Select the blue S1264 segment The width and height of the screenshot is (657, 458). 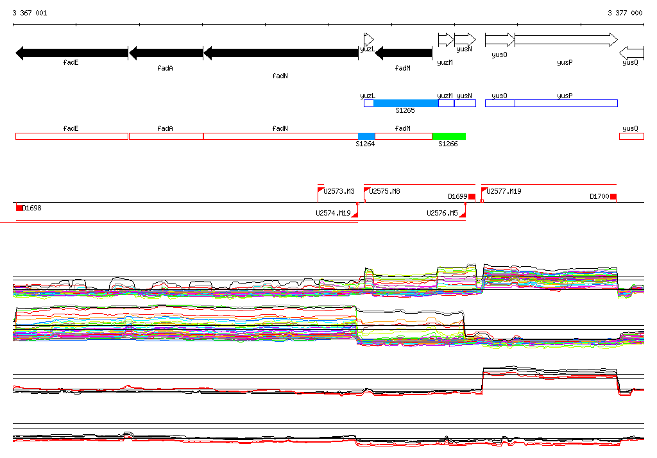(x=366, y=136)
